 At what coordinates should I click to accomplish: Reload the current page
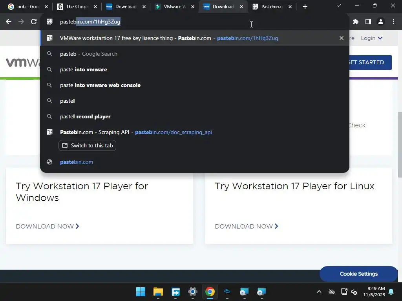[34, 22]
